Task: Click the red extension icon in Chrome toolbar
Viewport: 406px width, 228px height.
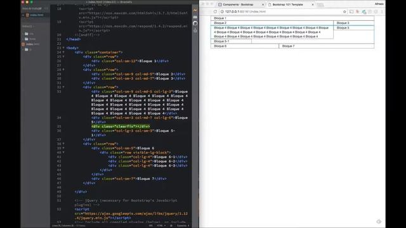Action: coord(358,11)
